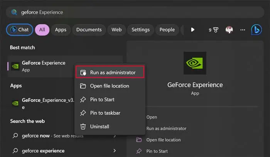Viewport: 270px width, 157px height.
Task: Click into the geforce Experience search field
Action: click(135, 12)
